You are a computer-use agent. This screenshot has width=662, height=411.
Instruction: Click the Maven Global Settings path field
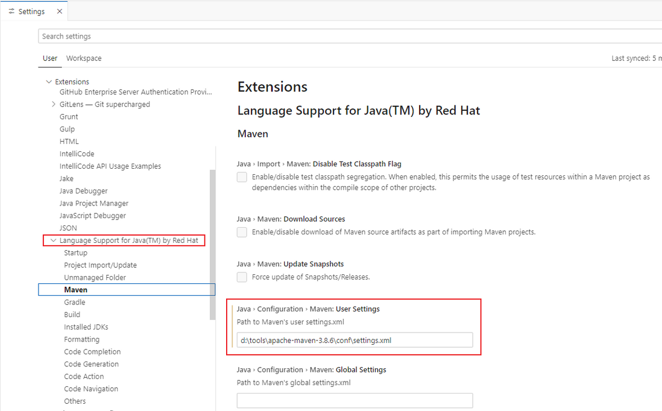coord(355,400)
